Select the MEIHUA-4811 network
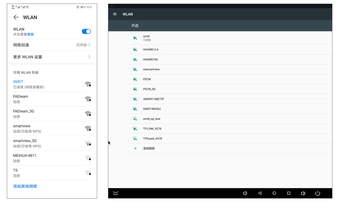 52,158
